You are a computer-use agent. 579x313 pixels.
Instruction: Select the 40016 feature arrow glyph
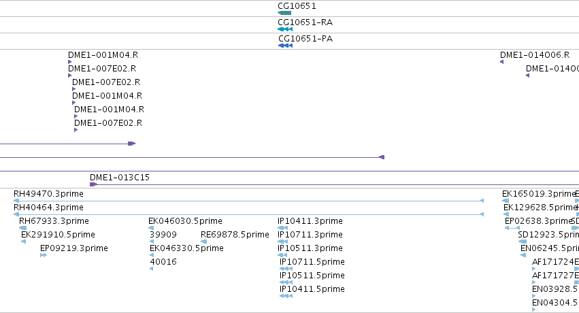[152, 269]
